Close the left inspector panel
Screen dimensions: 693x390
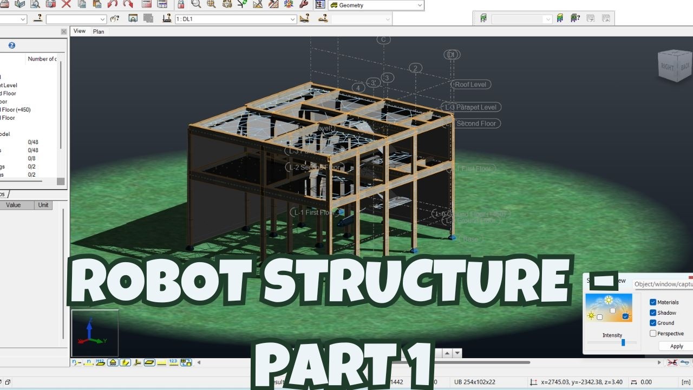click(63, 32)
